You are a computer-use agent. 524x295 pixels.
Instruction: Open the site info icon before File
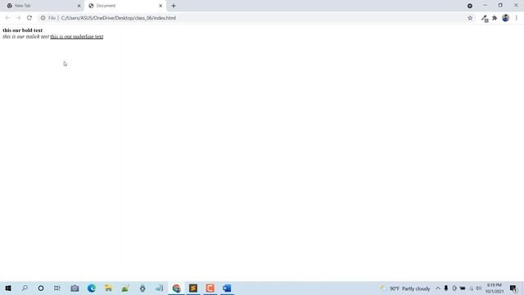43,18
